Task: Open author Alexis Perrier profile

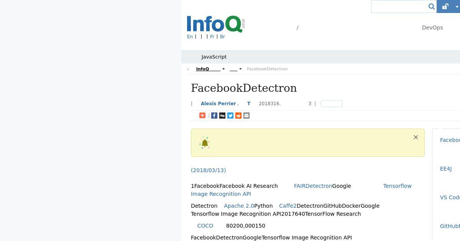Action: (218, 104)
